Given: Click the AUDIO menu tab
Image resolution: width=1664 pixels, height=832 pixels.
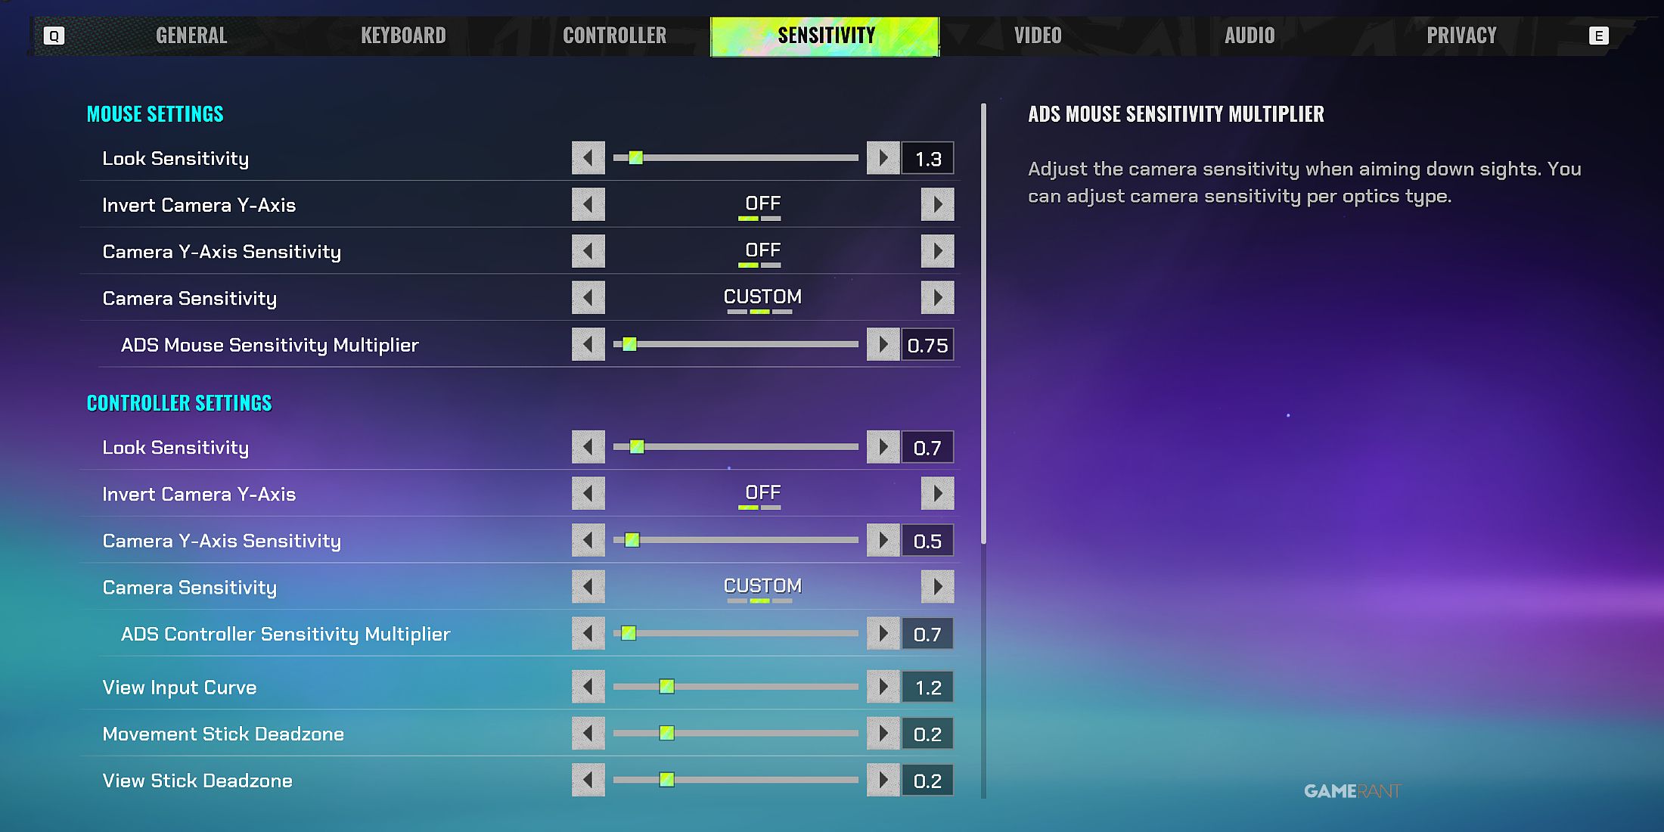Looking at the screenshot, I should [1248, 35].
